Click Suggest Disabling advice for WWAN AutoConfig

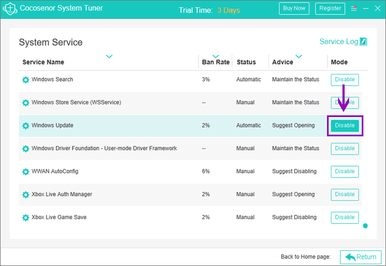pyautogui.click(x=294, y=171)
